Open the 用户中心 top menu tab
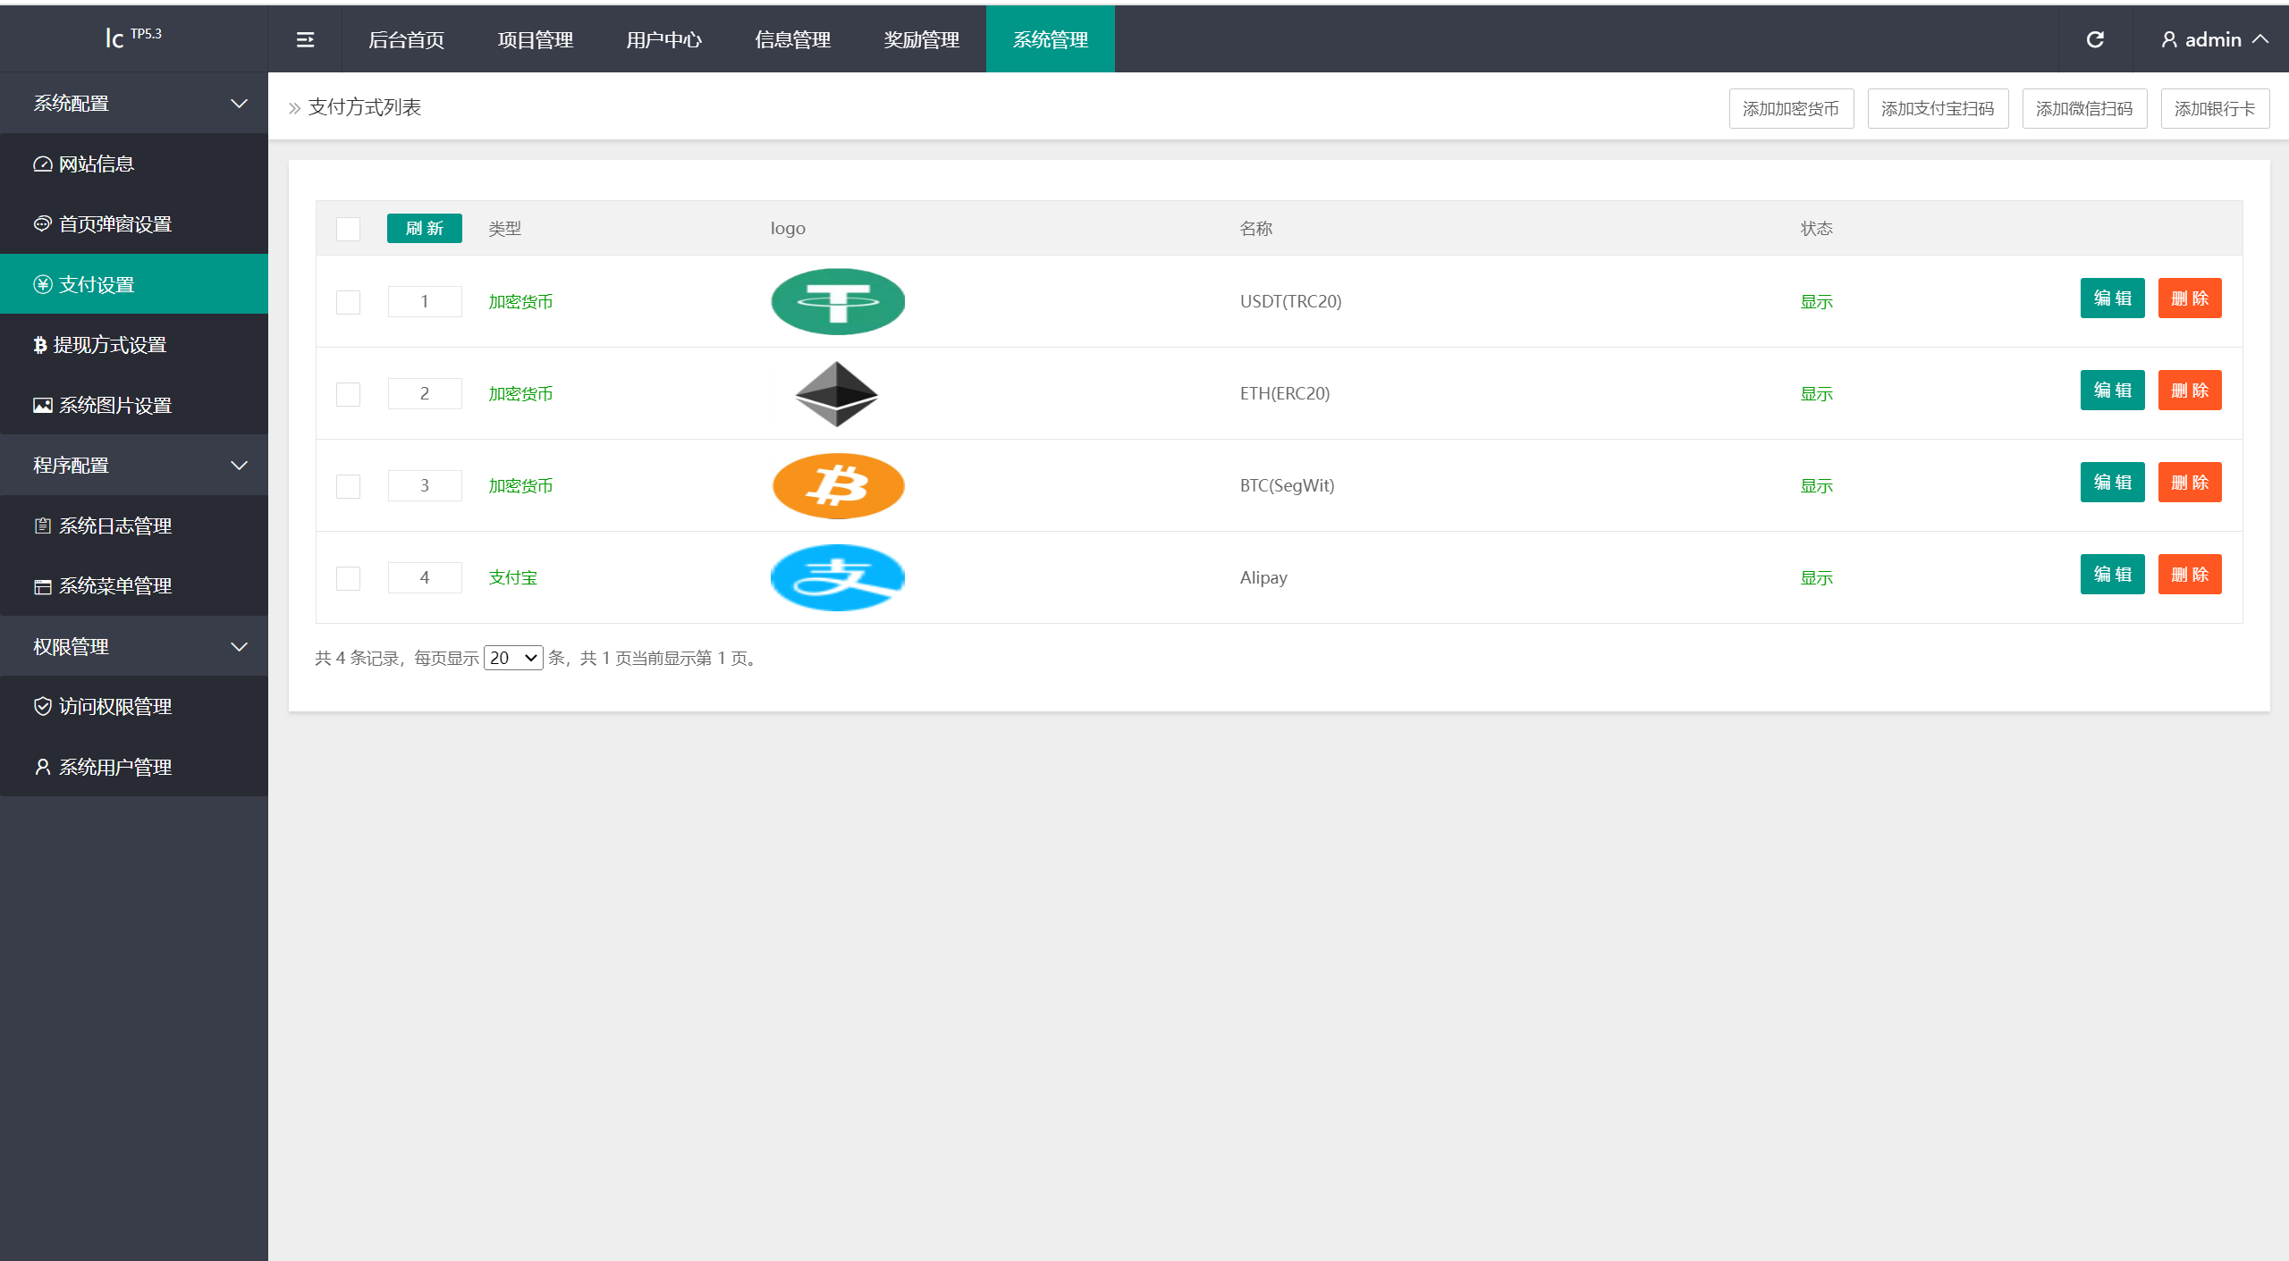Screen dimensions: 2289x1261 tap(658, 38)
